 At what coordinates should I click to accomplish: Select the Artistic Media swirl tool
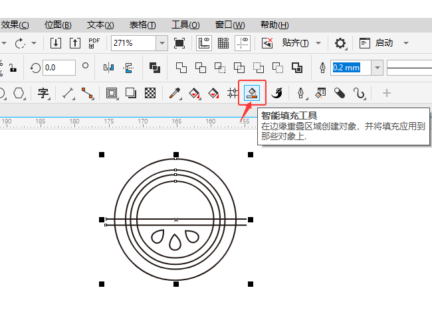(277, 93)
